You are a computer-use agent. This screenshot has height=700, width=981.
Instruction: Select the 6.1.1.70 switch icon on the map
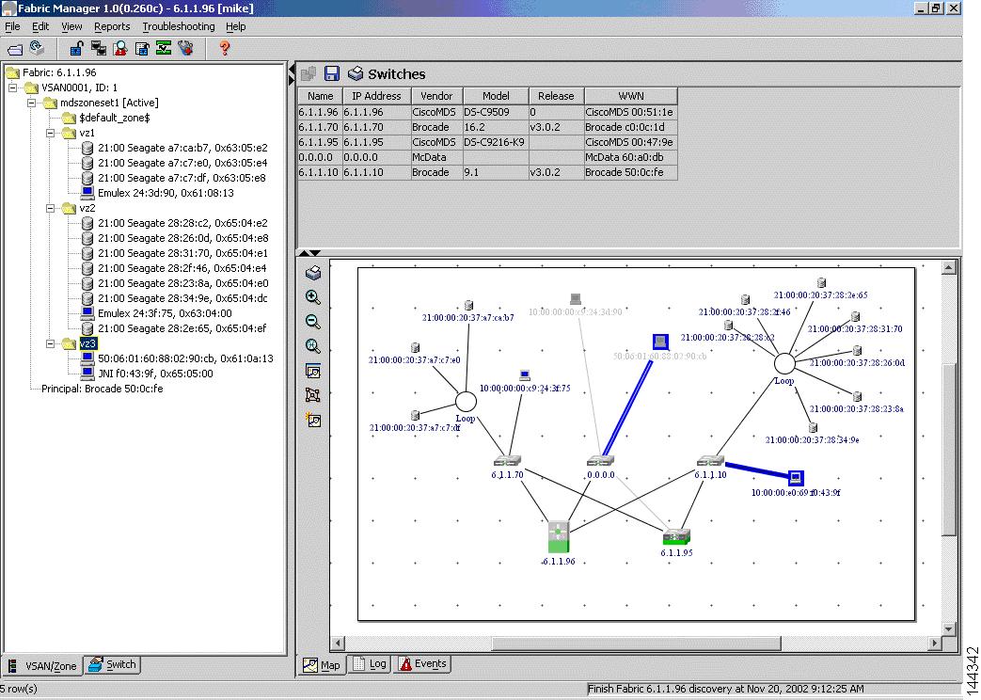(507, 461)
